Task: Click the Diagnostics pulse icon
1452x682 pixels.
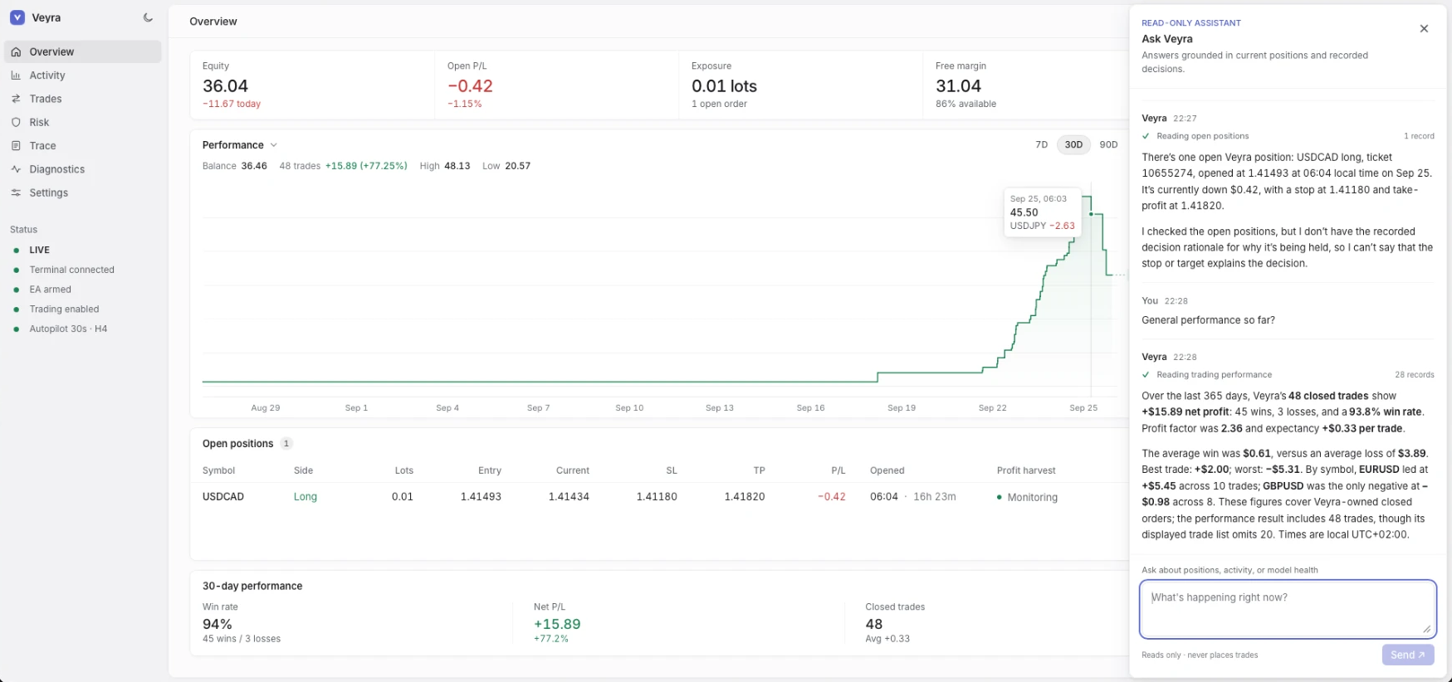Action: point(16,169)
